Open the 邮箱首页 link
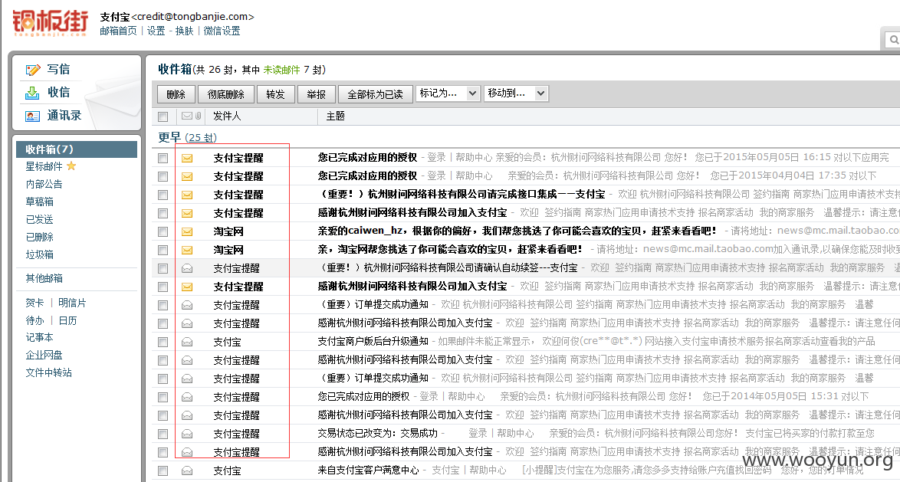The image size is (900, 482). pos(118,31)
